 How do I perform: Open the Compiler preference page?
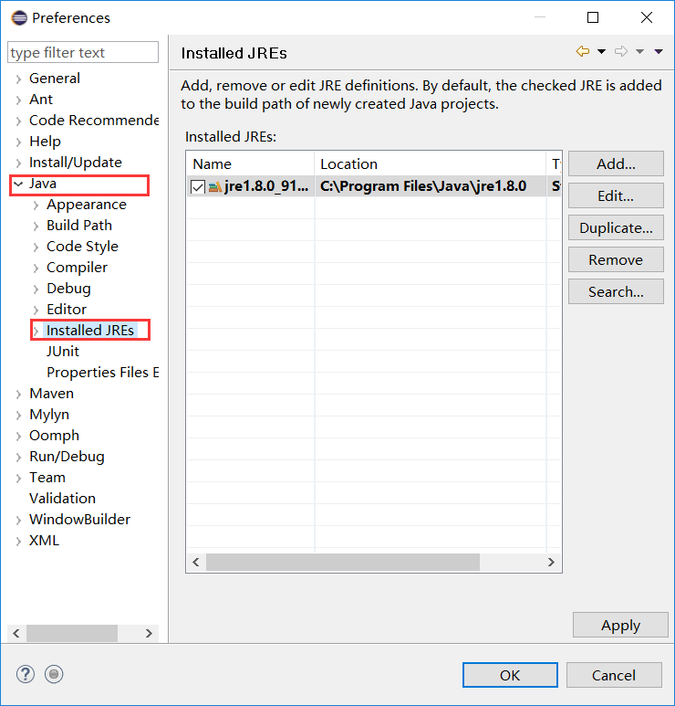click(x=77, y=268)
